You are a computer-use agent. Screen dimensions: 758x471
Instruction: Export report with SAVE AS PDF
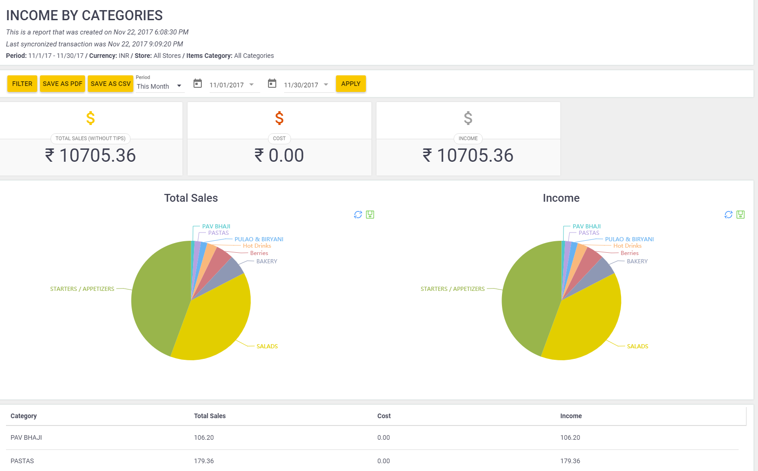click(63, 84)
